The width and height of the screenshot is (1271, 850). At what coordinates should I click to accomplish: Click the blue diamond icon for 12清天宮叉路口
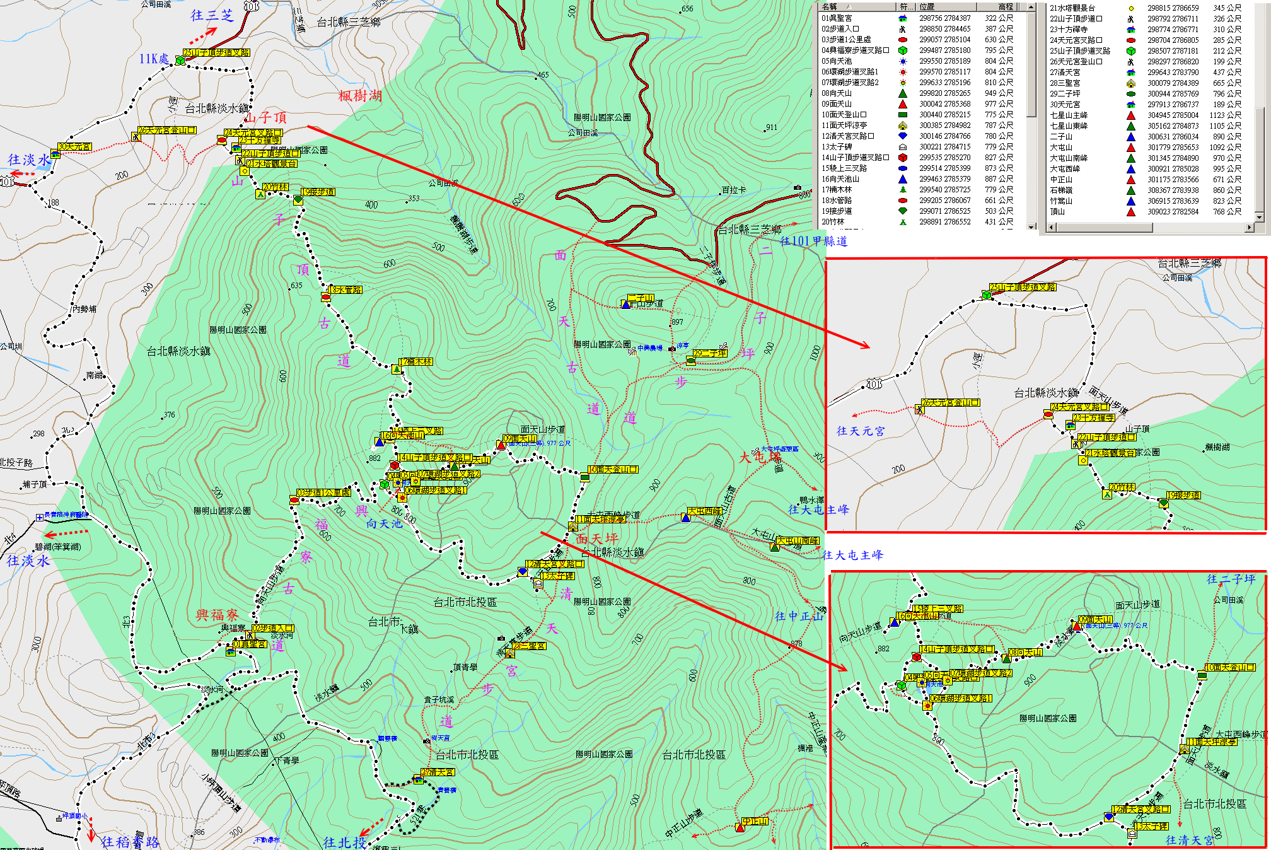click(902, 136)
